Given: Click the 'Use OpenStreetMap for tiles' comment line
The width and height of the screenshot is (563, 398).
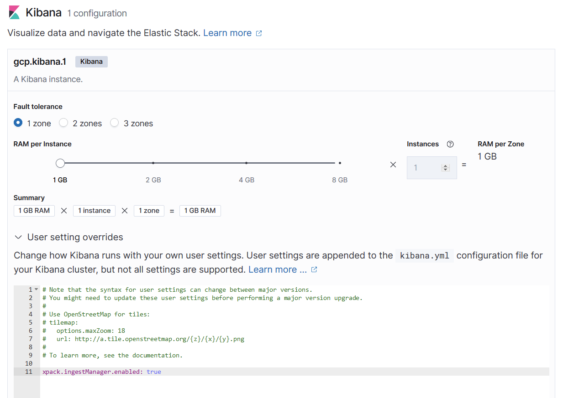Looking at the screenshot, I should [96, 314].
